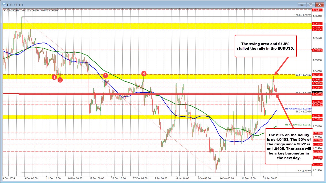
Task: Click the 9 Dec 00:00 time axis label
Action: [31, 178]
